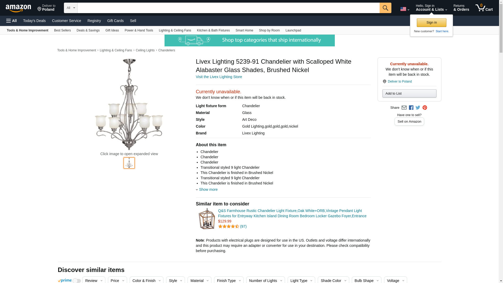
Task: Click the search magnifier icon
Action: pos(385,8)
